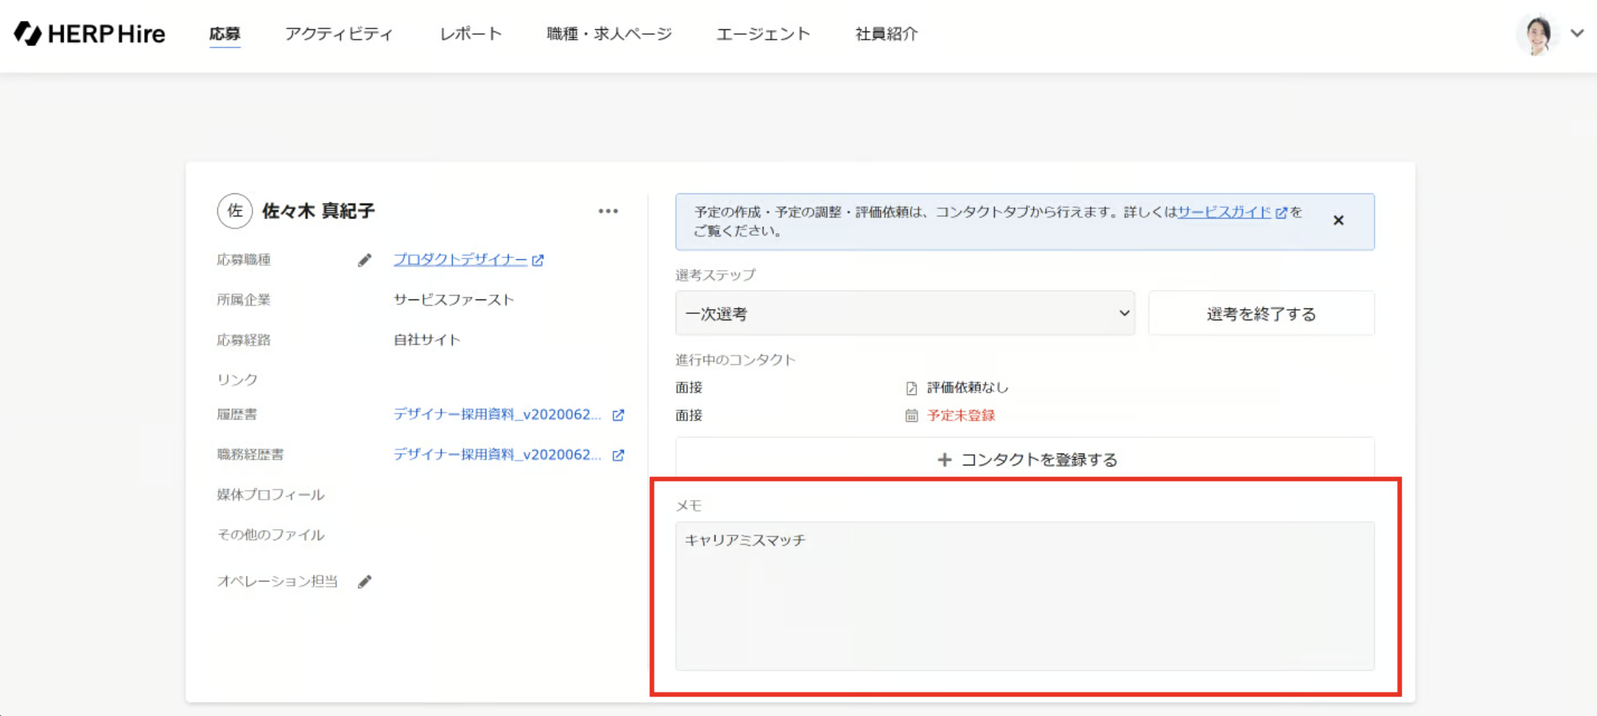This screenshot has width=1597, height=716.
Task: Click the user avatar photo
Action: [x=1537, y=33]
